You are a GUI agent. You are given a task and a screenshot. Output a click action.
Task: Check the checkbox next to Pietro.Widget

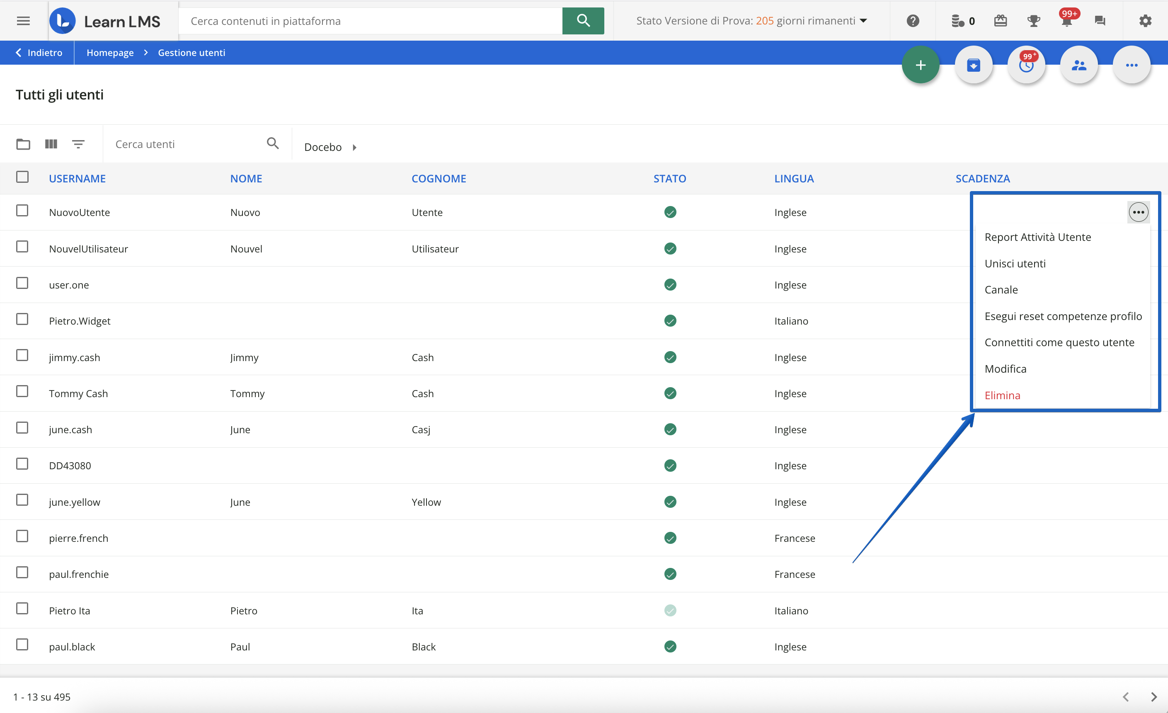coord(22,319)
